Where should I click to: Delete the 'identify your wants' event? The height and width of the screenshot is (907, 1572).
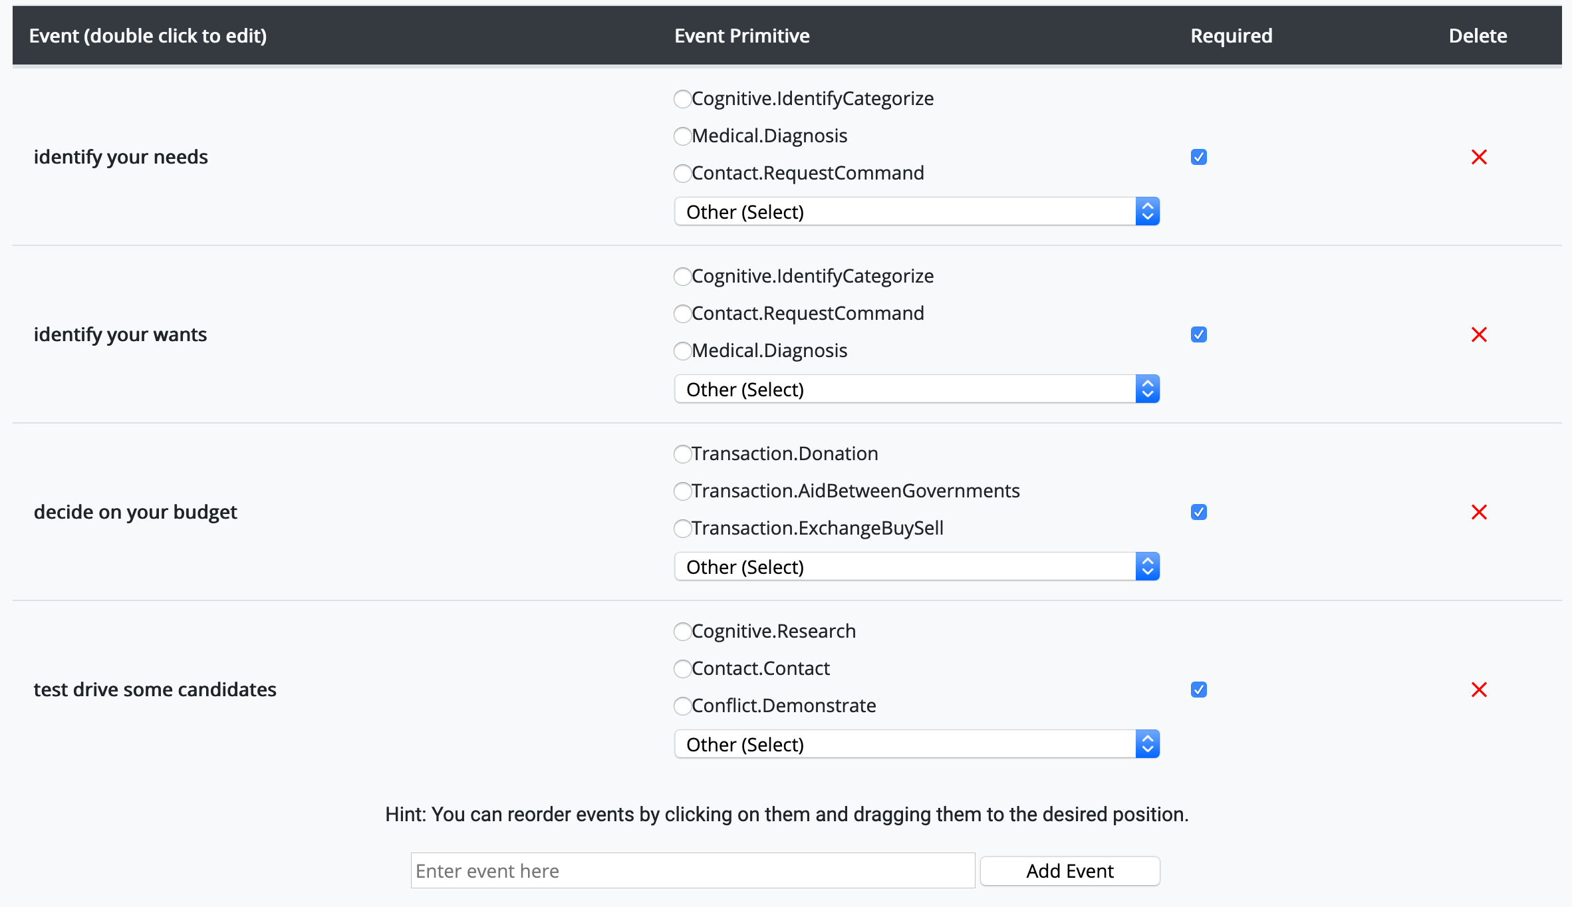pos(1479,334)
